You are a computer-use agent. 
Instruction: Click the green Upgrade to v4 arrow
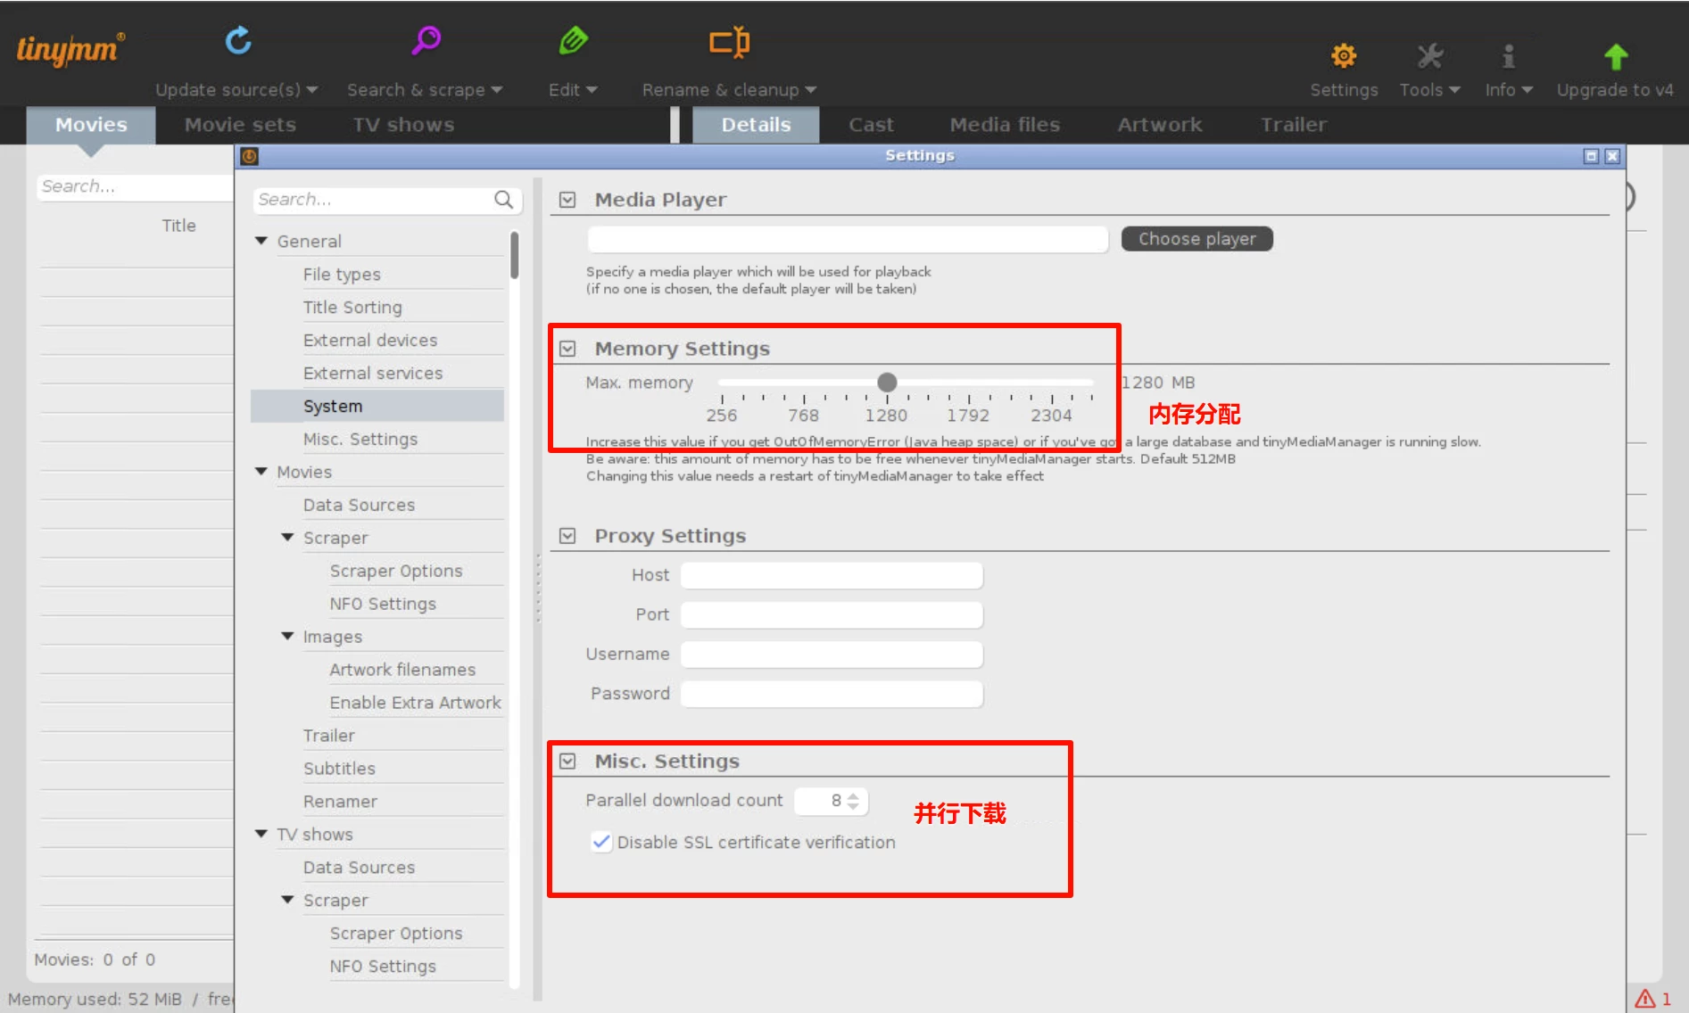tap(1615, 57)
